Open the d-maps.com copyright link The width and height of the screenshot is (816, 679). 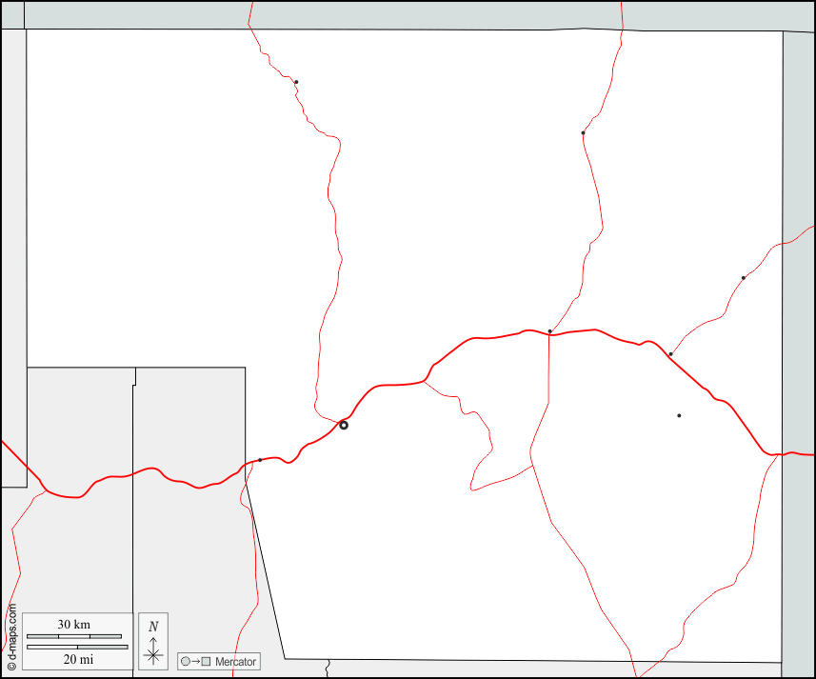coord(11,636)
